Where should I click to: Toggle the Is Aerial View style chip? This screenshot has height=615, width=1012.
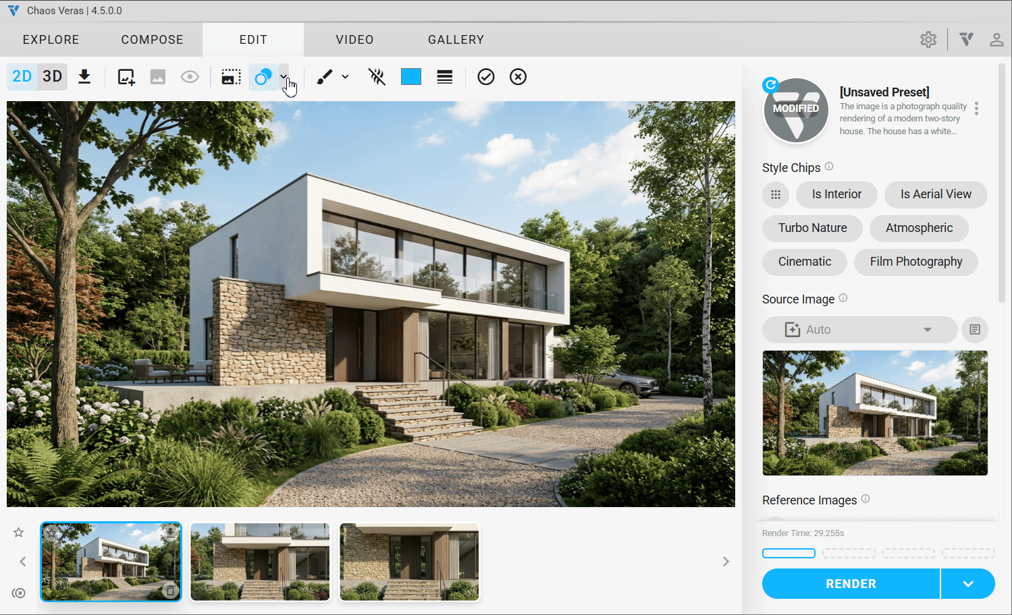[x=936, y=194]
